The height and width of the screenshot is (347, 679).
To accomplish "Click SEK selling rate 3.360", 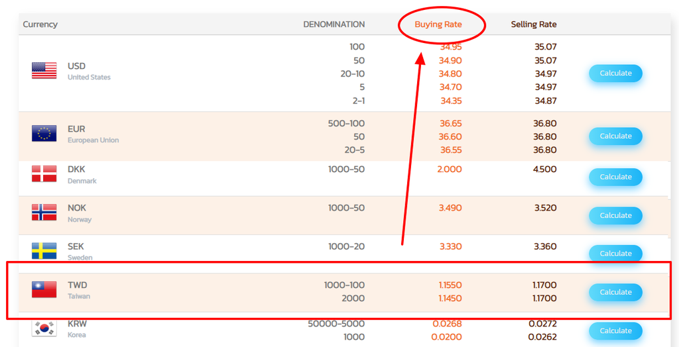I will pos(545,246).
